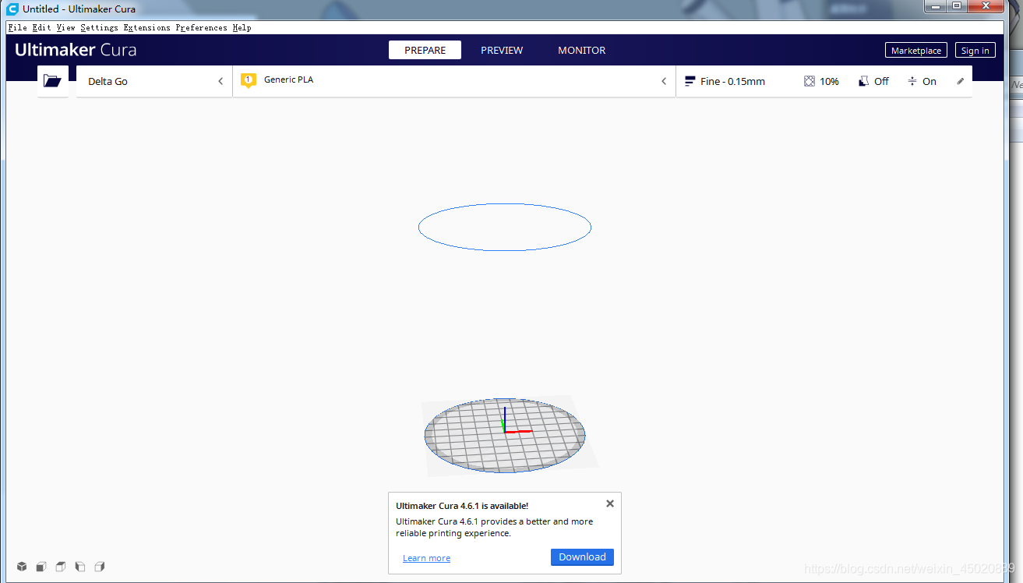Screen dimensions: 1023x583
Task: Open the Preferences menu
Action: click(201, 27)
